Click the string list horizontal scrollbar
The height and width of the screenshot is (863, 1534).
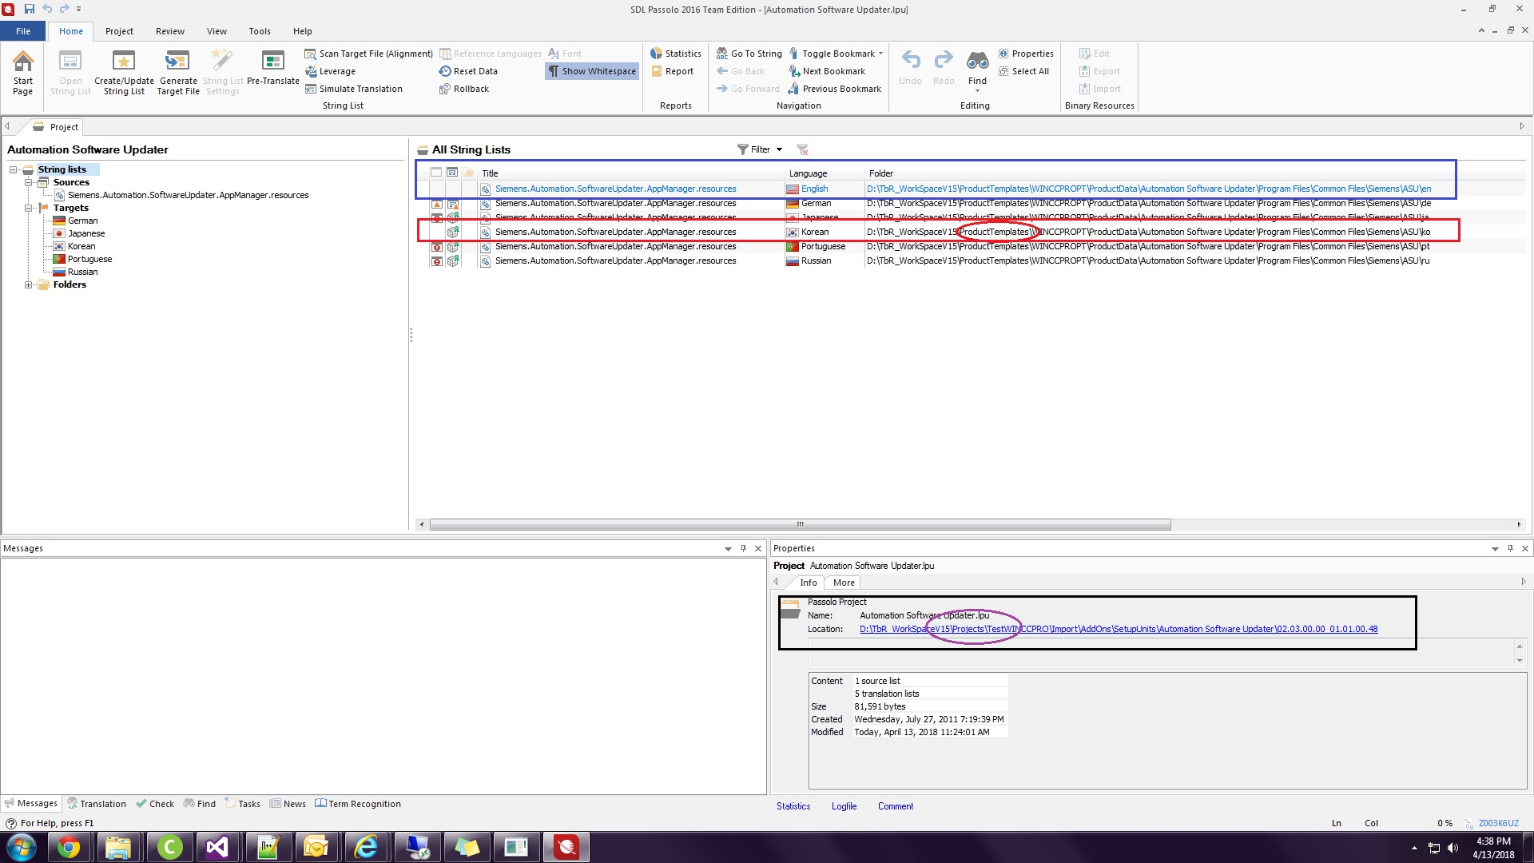tap(800, 525)
